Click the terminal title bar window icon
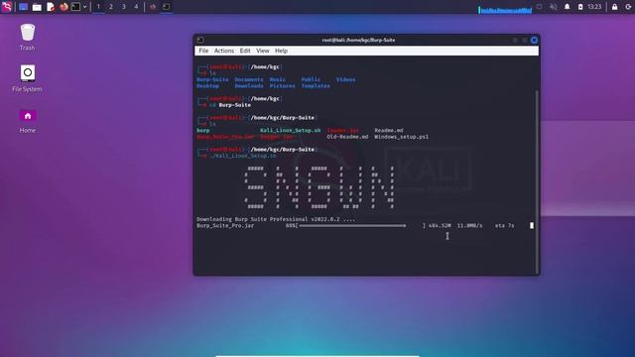Image resolution: width=635 pixels, height=357 pixels. click(200, 40)
